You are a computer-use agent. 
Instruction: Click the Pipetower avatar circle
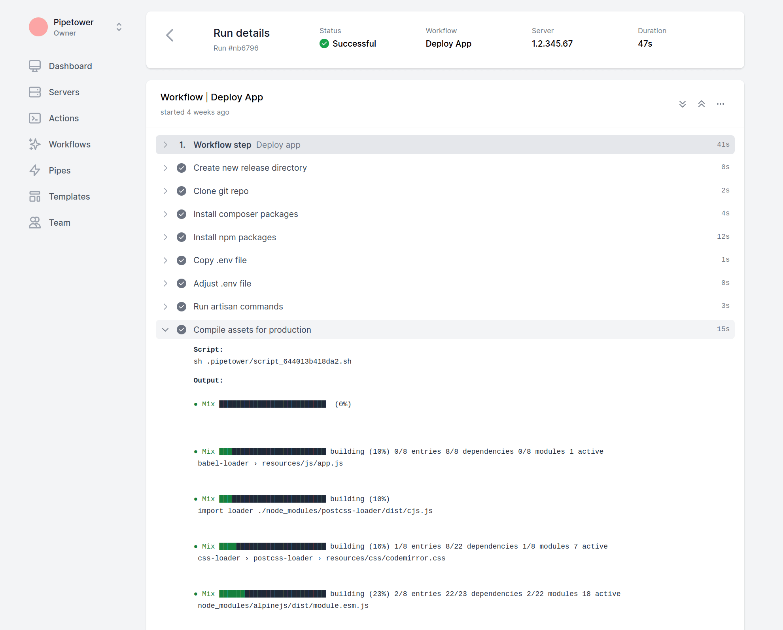tap(38, 27)
